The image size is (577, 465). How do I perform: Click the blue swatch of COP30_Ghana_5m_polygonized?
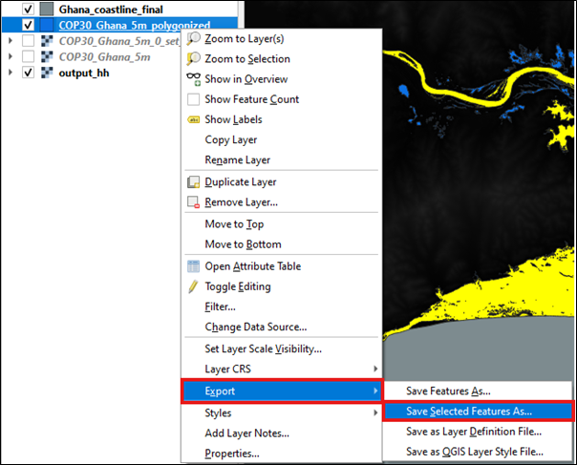coord(47,25)
